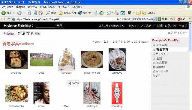Screen dimensions: 192x110
Task: Click the リンク links toolbar label
Action: click(173, 19)
